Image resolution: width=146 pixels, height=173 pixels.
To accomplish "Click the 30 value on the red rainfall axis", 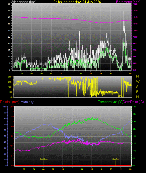I will coord(12,107).
